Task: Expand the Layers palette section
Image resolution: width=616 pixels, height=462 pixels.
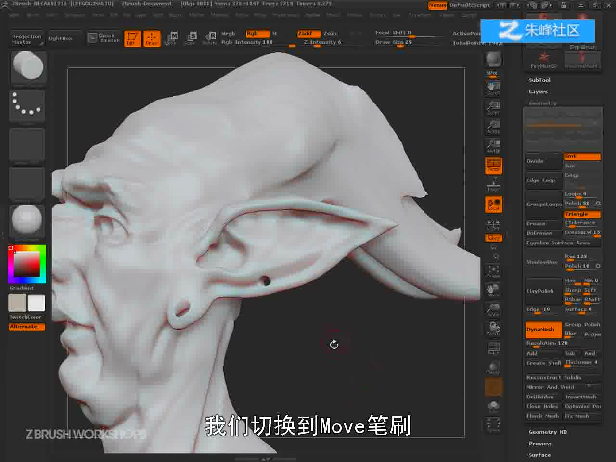Action: (x=538, y=92)
